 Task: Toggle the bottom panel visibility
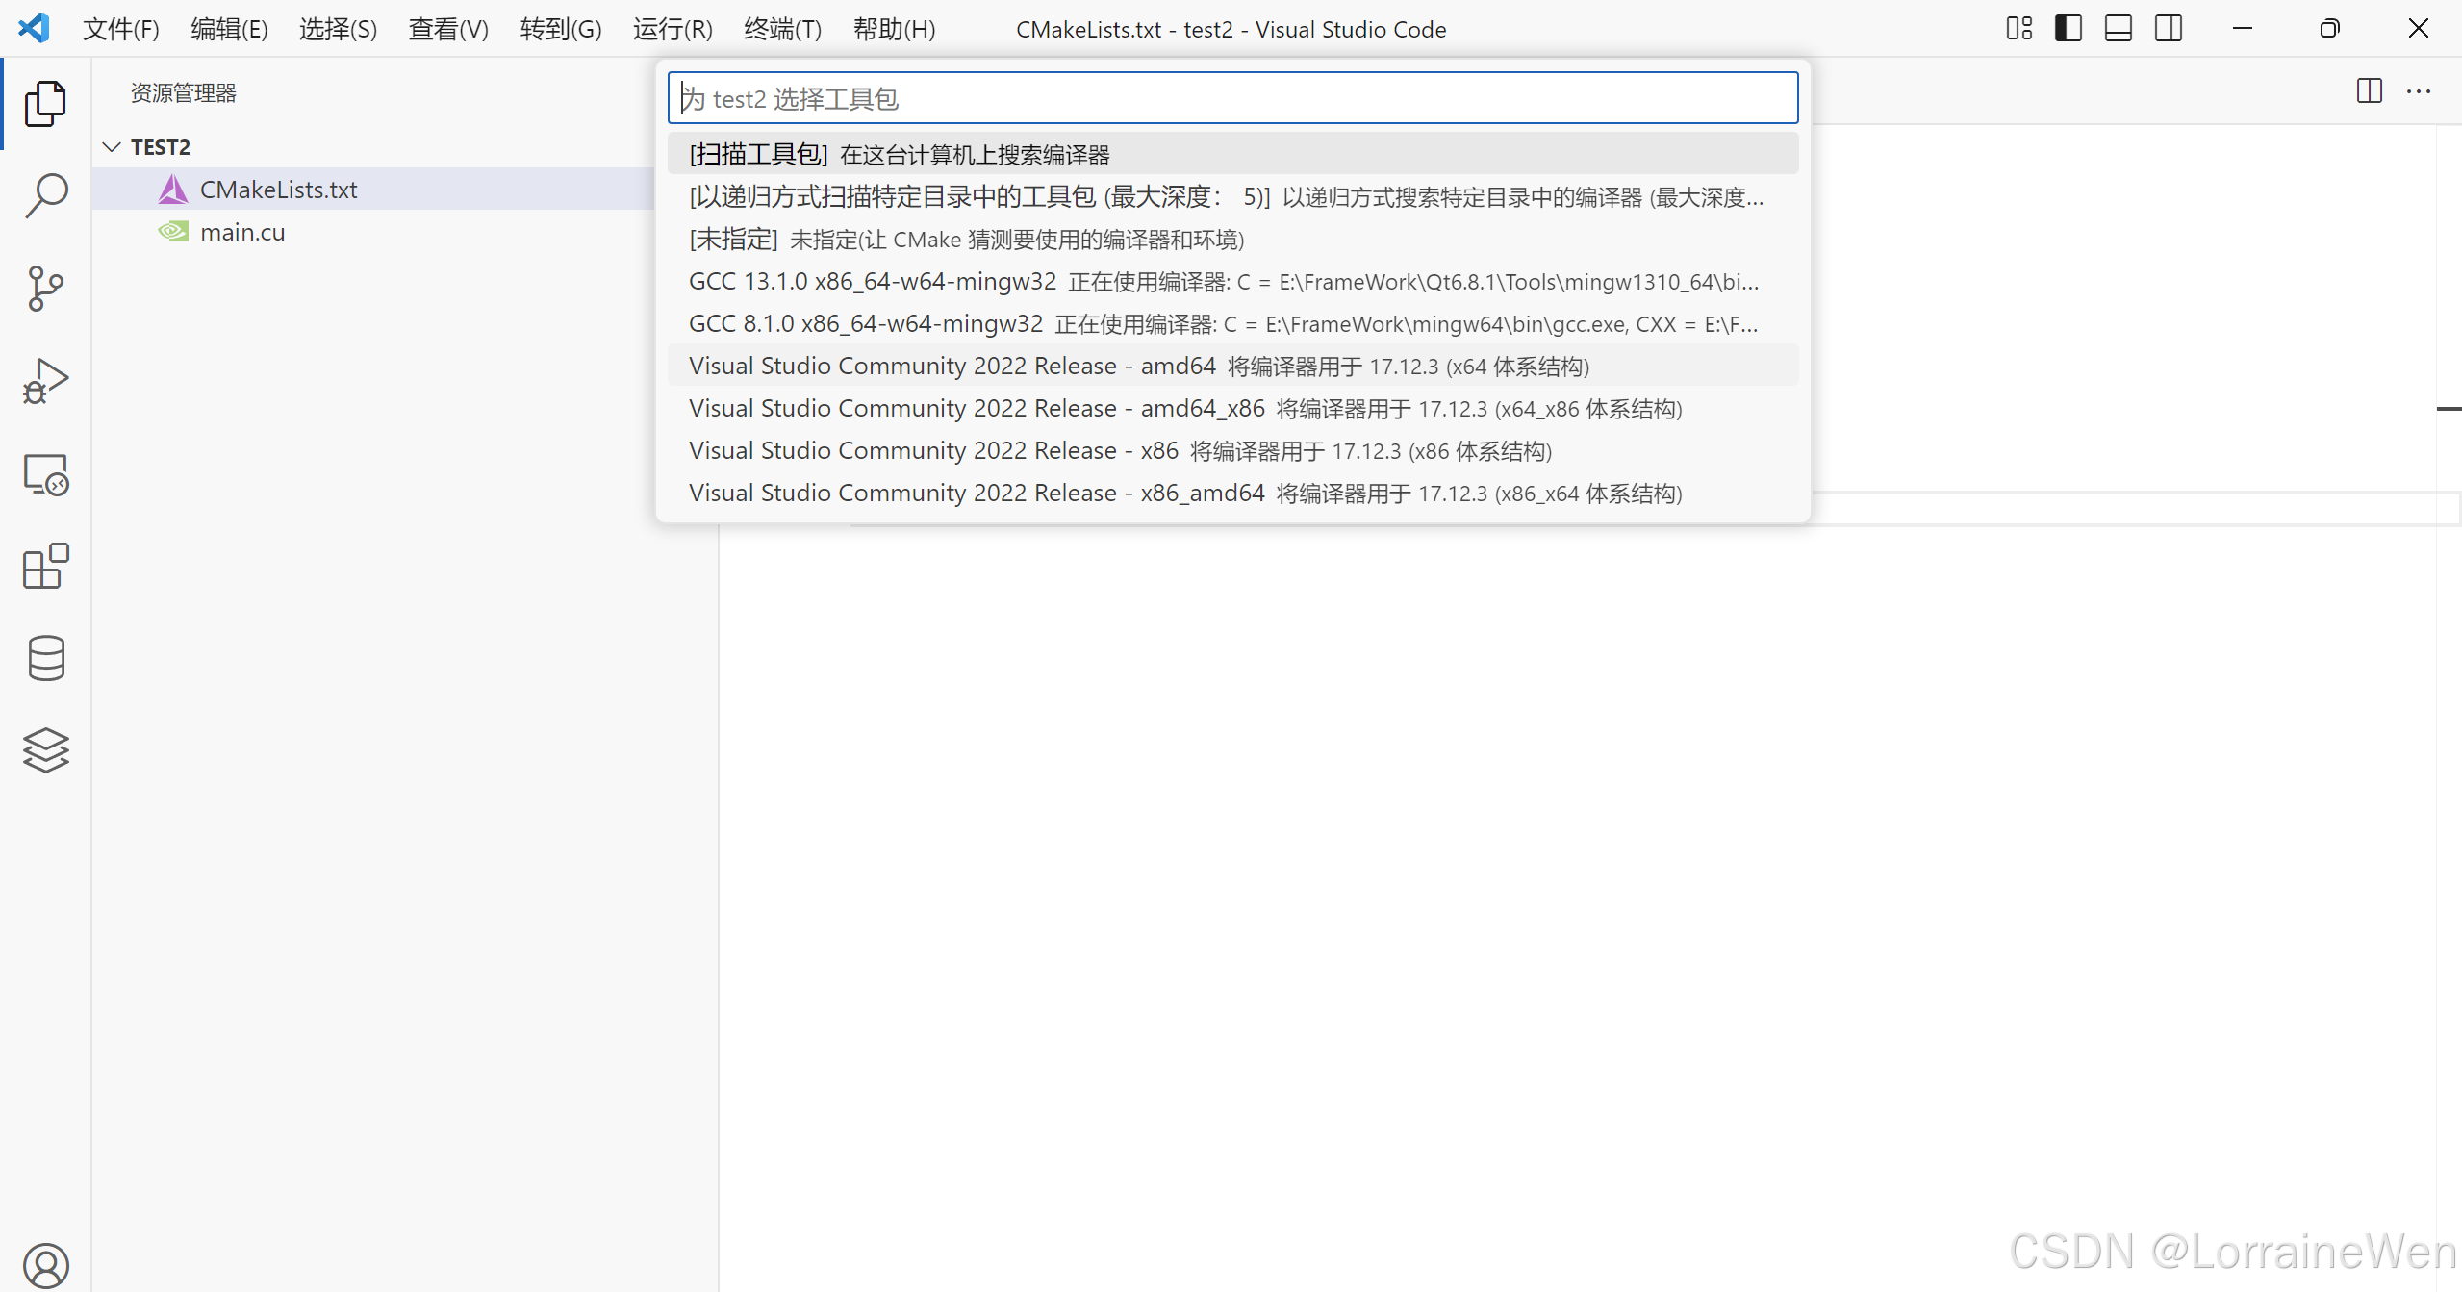click(x=2119, y=29)
